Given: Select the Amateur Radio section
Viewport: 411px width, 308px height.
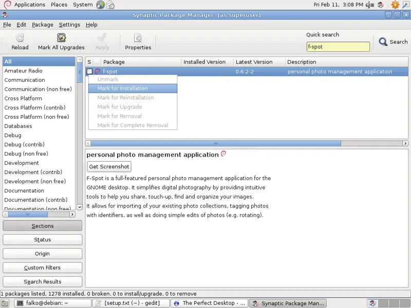Looking at the screenshot, I should point(39,71).
